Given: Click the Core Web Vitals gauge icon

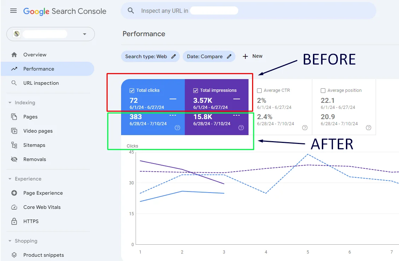Looking at the screenshot, I should click(14, 207).
